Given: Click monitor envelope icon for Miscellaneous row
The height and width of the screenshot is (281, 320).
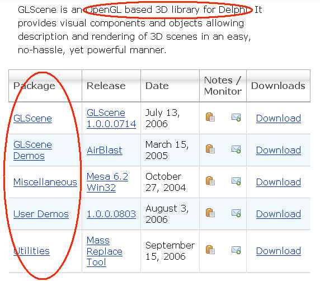Looking at the screenshot, I should point(236,181).
